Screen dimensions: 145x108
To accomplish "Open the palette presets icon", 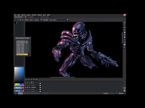I will pyautogui.click(x=21, y=20).
